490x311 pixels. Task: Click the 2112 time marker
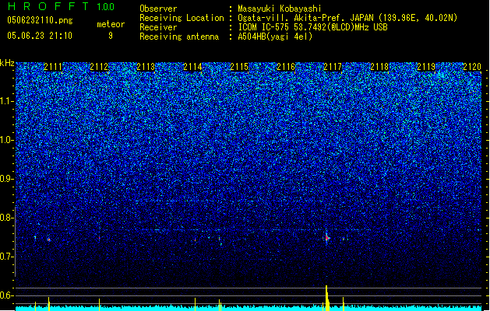[99, 67]
